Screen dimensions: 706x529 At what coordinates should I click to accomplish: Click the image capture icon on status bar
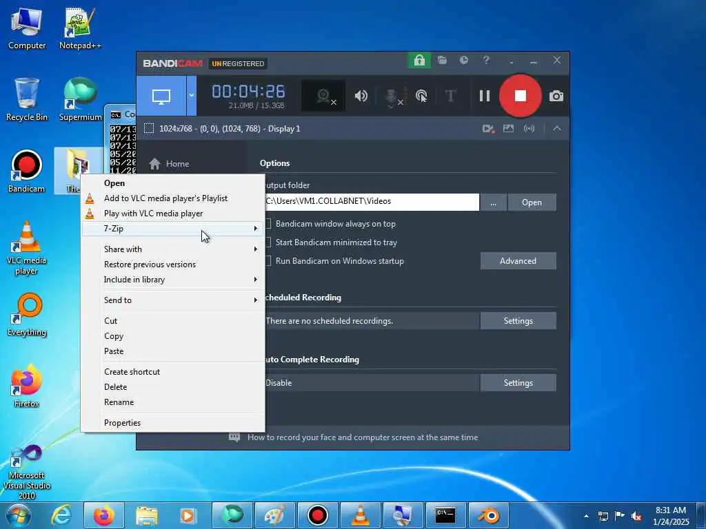point(508,129)
